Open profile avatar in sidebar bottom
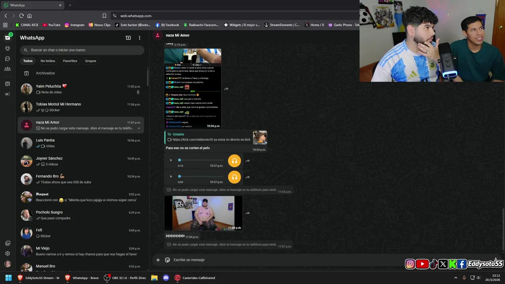The image size is (505, 284). point(7,264)
